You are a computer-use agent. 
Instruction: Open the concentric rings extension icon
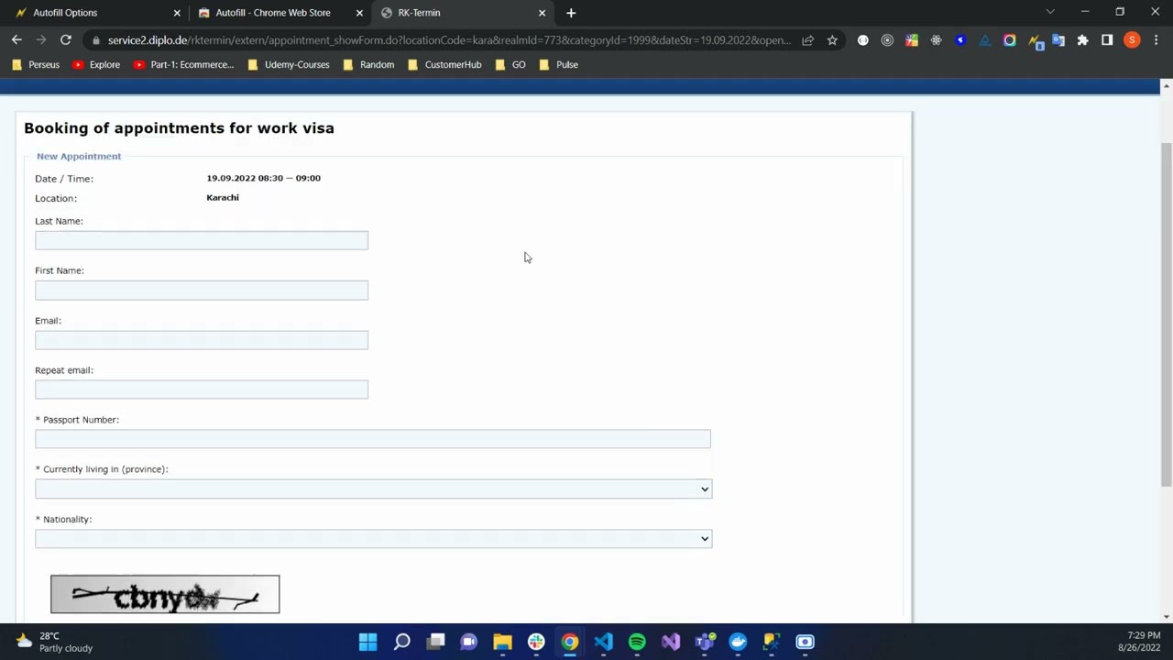click(887, 40)
